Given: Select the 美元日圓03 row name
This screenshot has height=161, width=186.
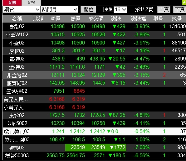Looking at the screenshot, I should 17,140.
